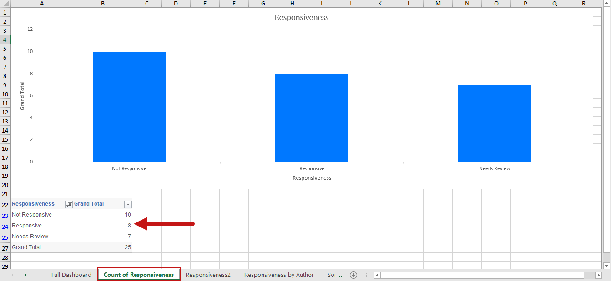Image resolution: width=611 pixels, height=281 pixels.
Task: Select row 23 header
Action: pyautogui.click(x=5, y=216)
